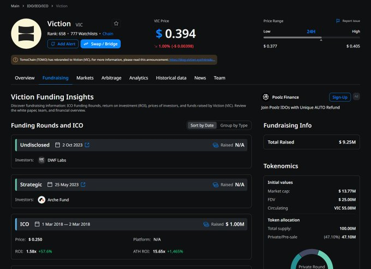Click the ICO price $ 0.250
371x269 pixels.
point(35,240)
